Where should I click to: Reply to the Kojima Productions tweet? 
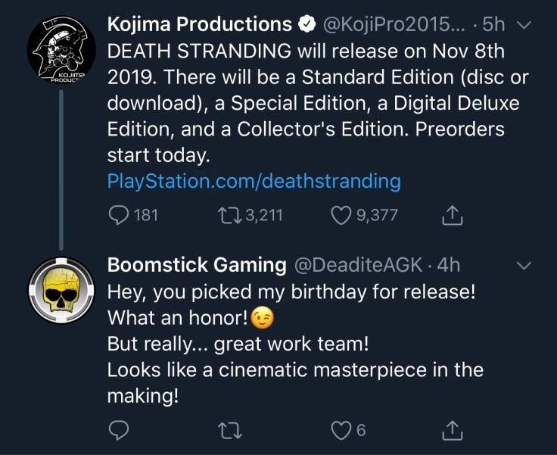[x=120, y=215]
